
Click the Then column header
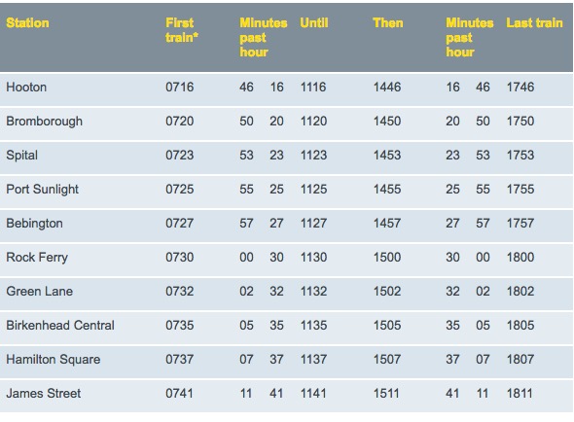tap(388, 23)
